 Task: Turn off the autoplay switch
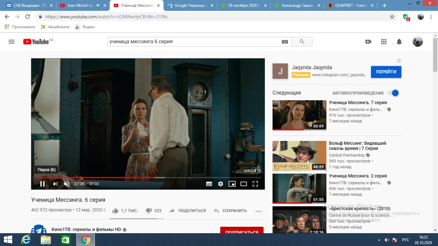pyautogui.click(x=394, y=93)
